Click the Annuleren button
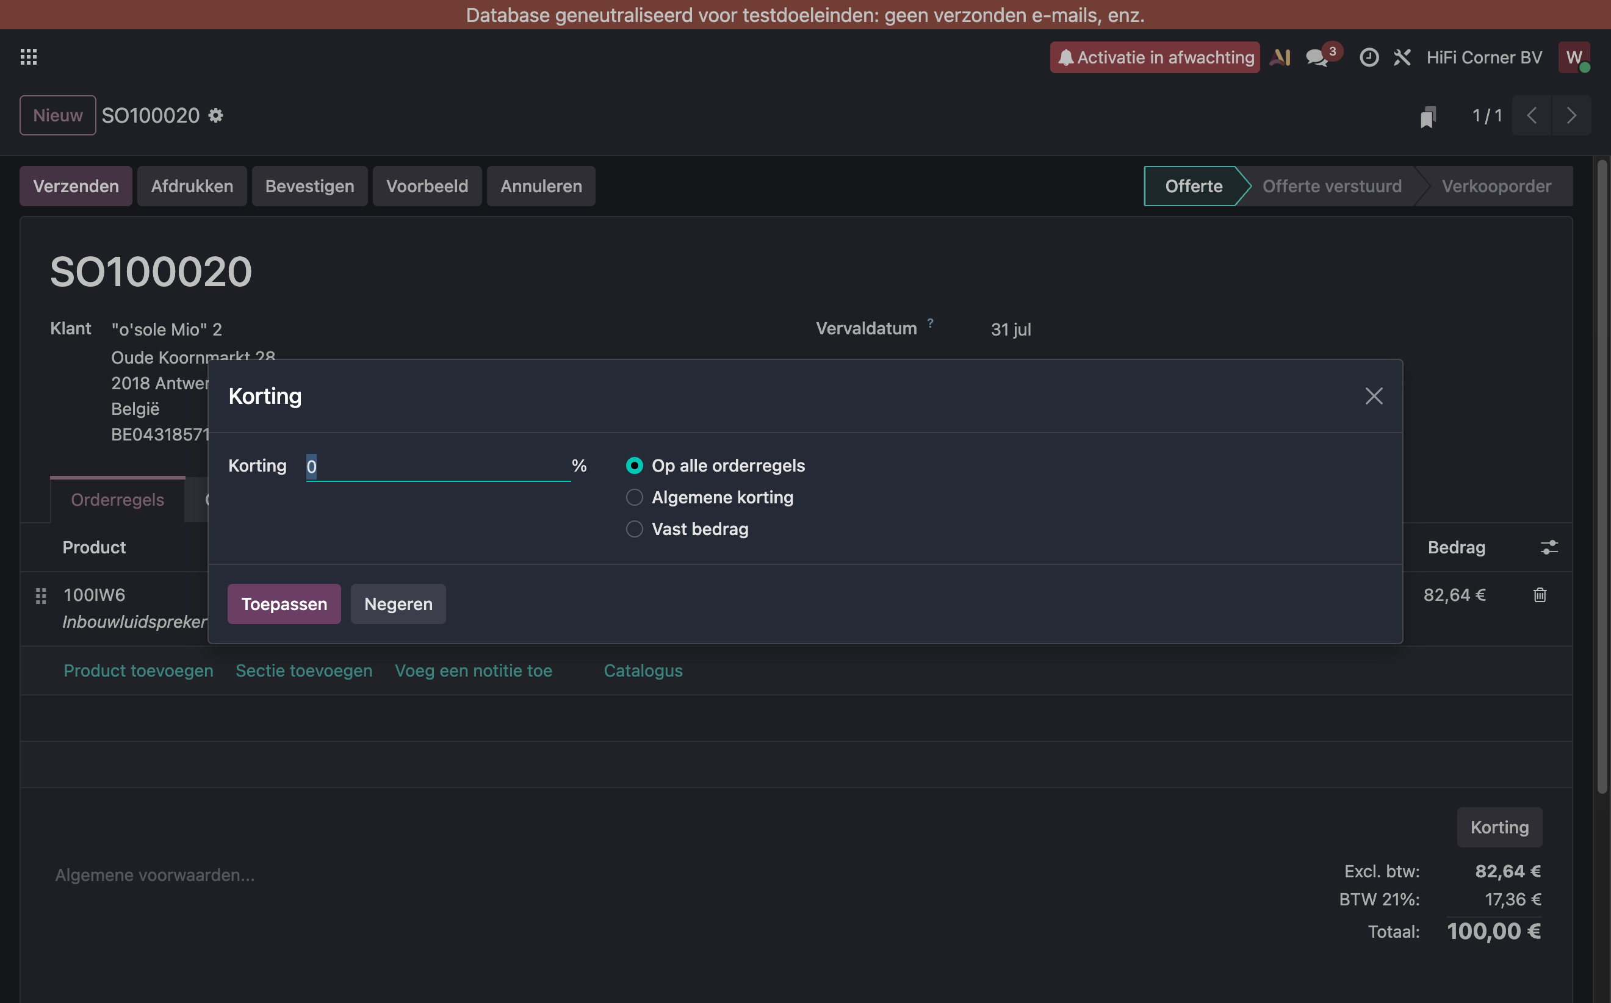 [541, 187]
